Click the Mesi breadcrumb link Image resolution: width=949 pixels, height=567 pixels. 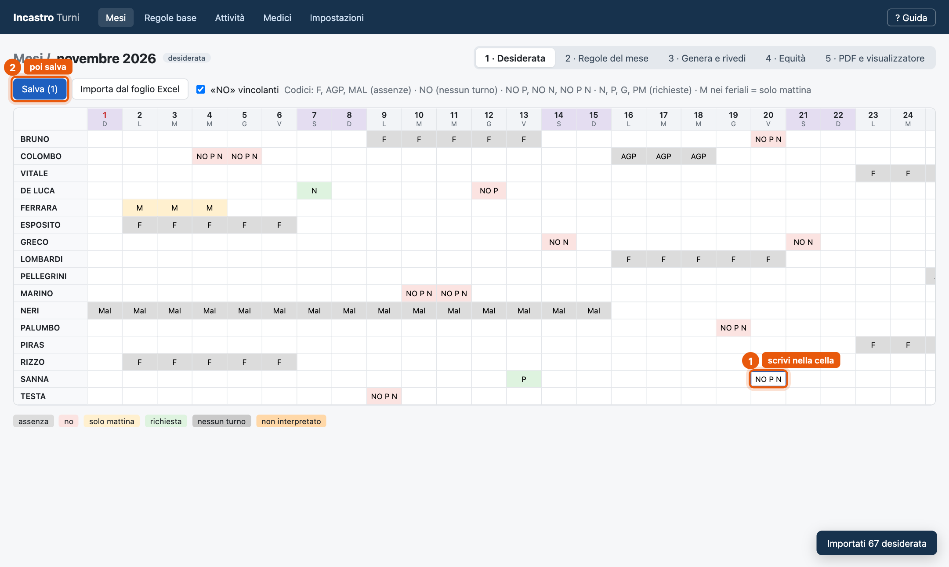tap(28, 58)
